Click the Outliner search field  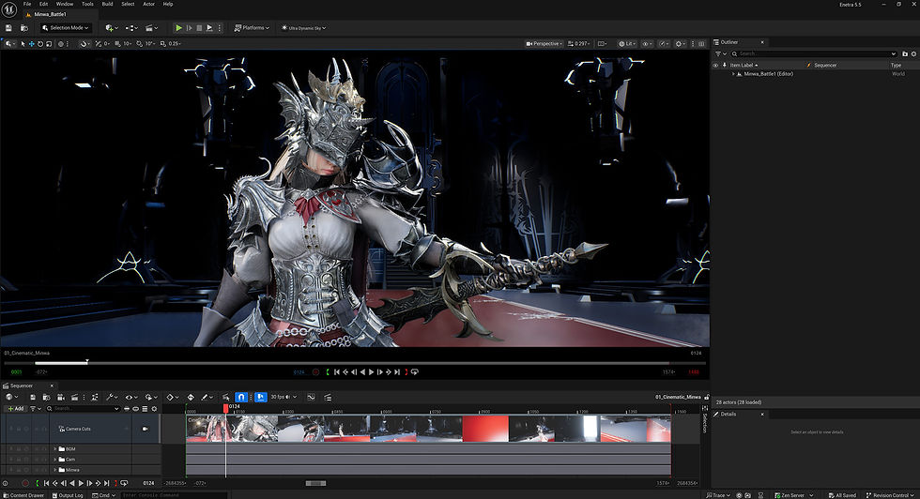[813, 53]
